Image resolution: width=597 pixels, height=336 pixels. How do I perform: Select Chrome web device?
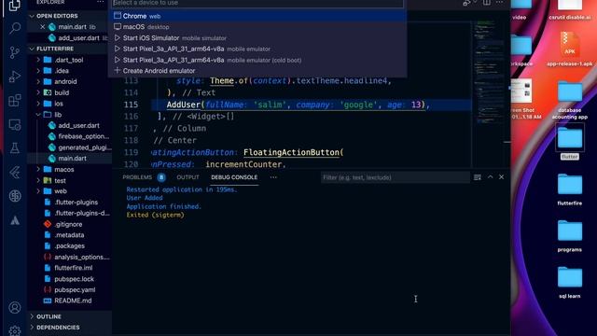[x=257, y=16]
